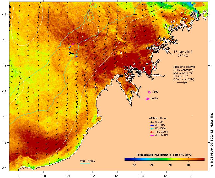Click the 'drifter' legend label

[x=154, y=98]
